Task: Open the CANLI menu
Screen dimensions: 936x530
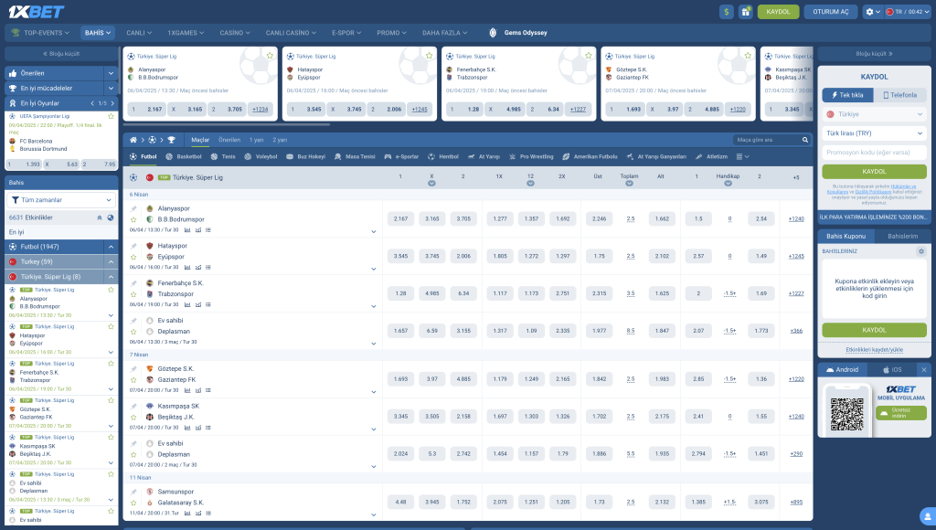Action: pos(139,33)
